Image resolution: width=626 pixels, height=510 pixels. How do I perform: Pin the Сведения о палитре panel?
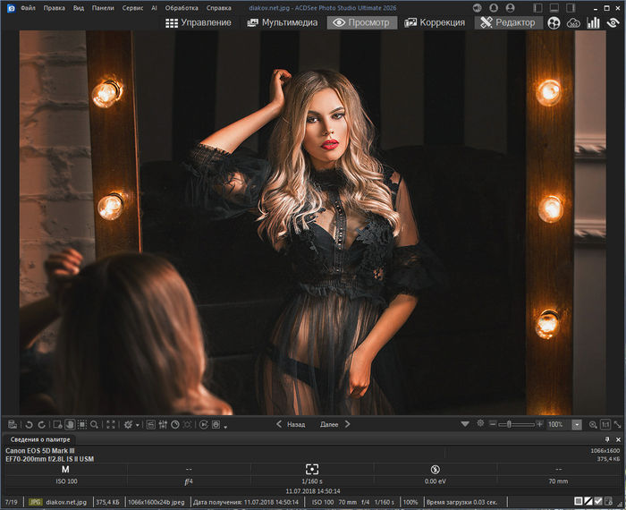(609, 440)
